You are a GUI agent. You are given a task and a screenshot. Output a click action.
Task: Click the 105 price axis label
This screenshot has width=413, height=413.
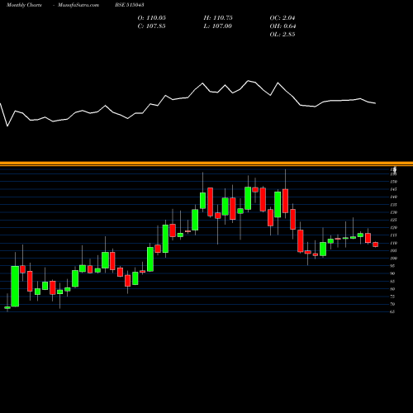(x=393, y=250)
